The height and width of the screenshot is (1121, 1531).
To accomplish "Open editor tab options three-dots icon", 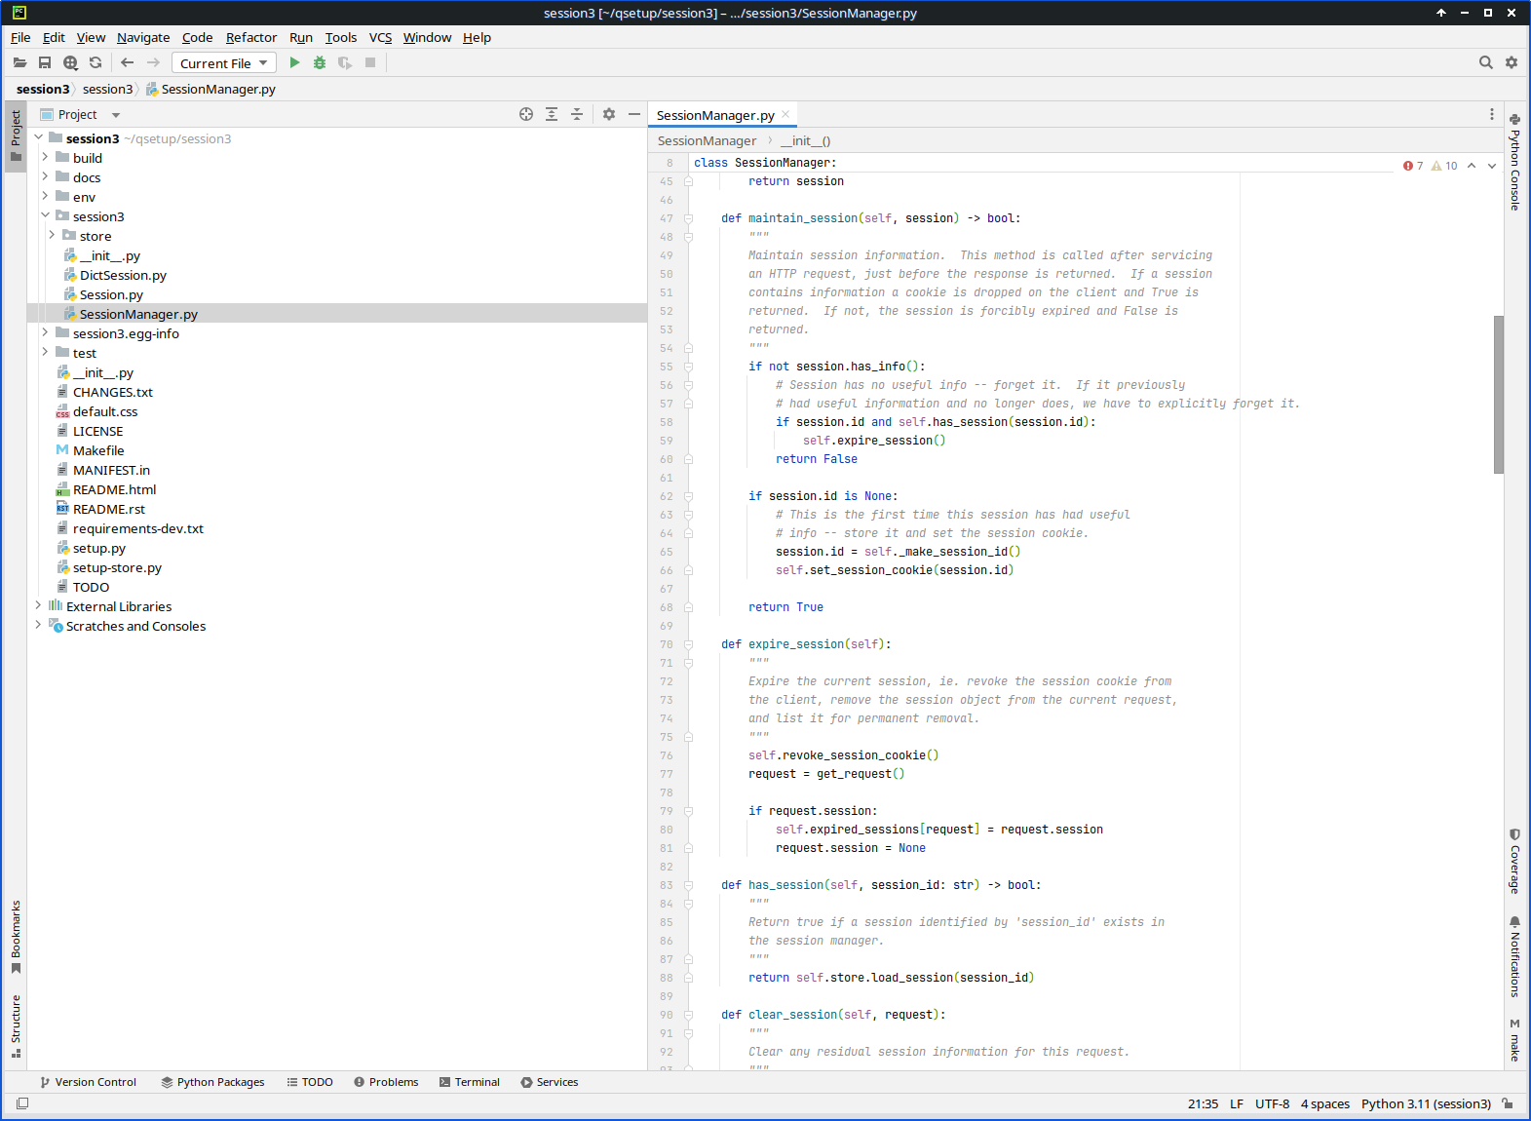I will 1491,115.
